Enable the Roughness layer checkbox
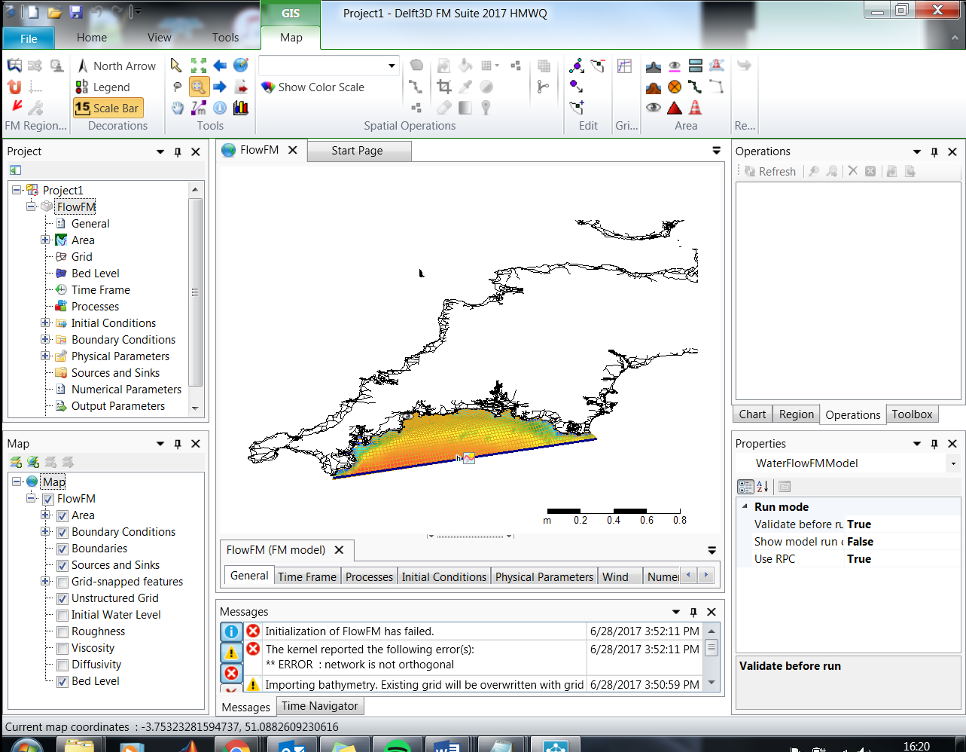The image size is (966, 752). click(62, 631)
